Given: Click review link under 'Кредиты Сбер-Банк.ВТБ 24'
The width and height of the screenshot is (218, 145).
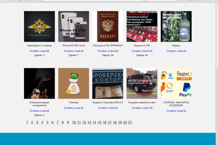Looking at the screenshot, I should (108, 108).
